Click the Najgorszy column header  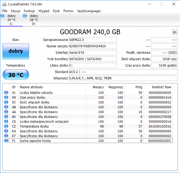(x=115, y=87)
